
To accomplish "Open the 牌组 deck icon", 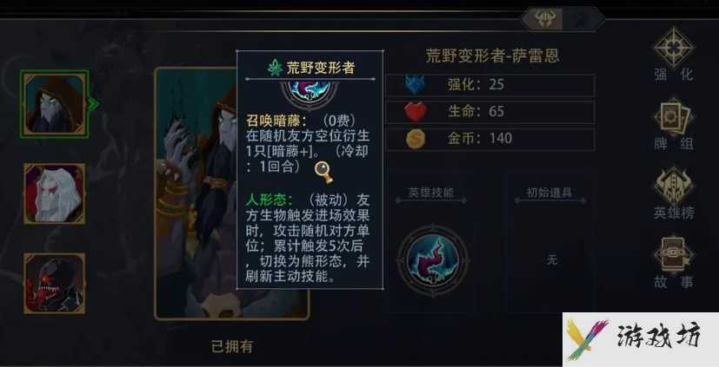I will [x=673, y=118].
